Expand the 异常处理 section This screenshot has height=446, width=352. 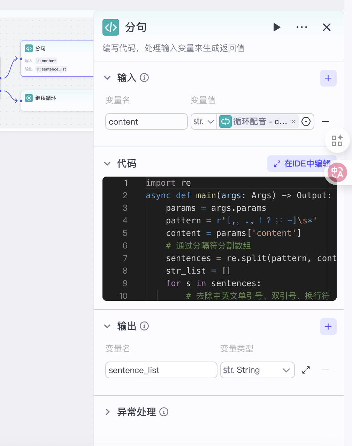(x=108, y=412)
